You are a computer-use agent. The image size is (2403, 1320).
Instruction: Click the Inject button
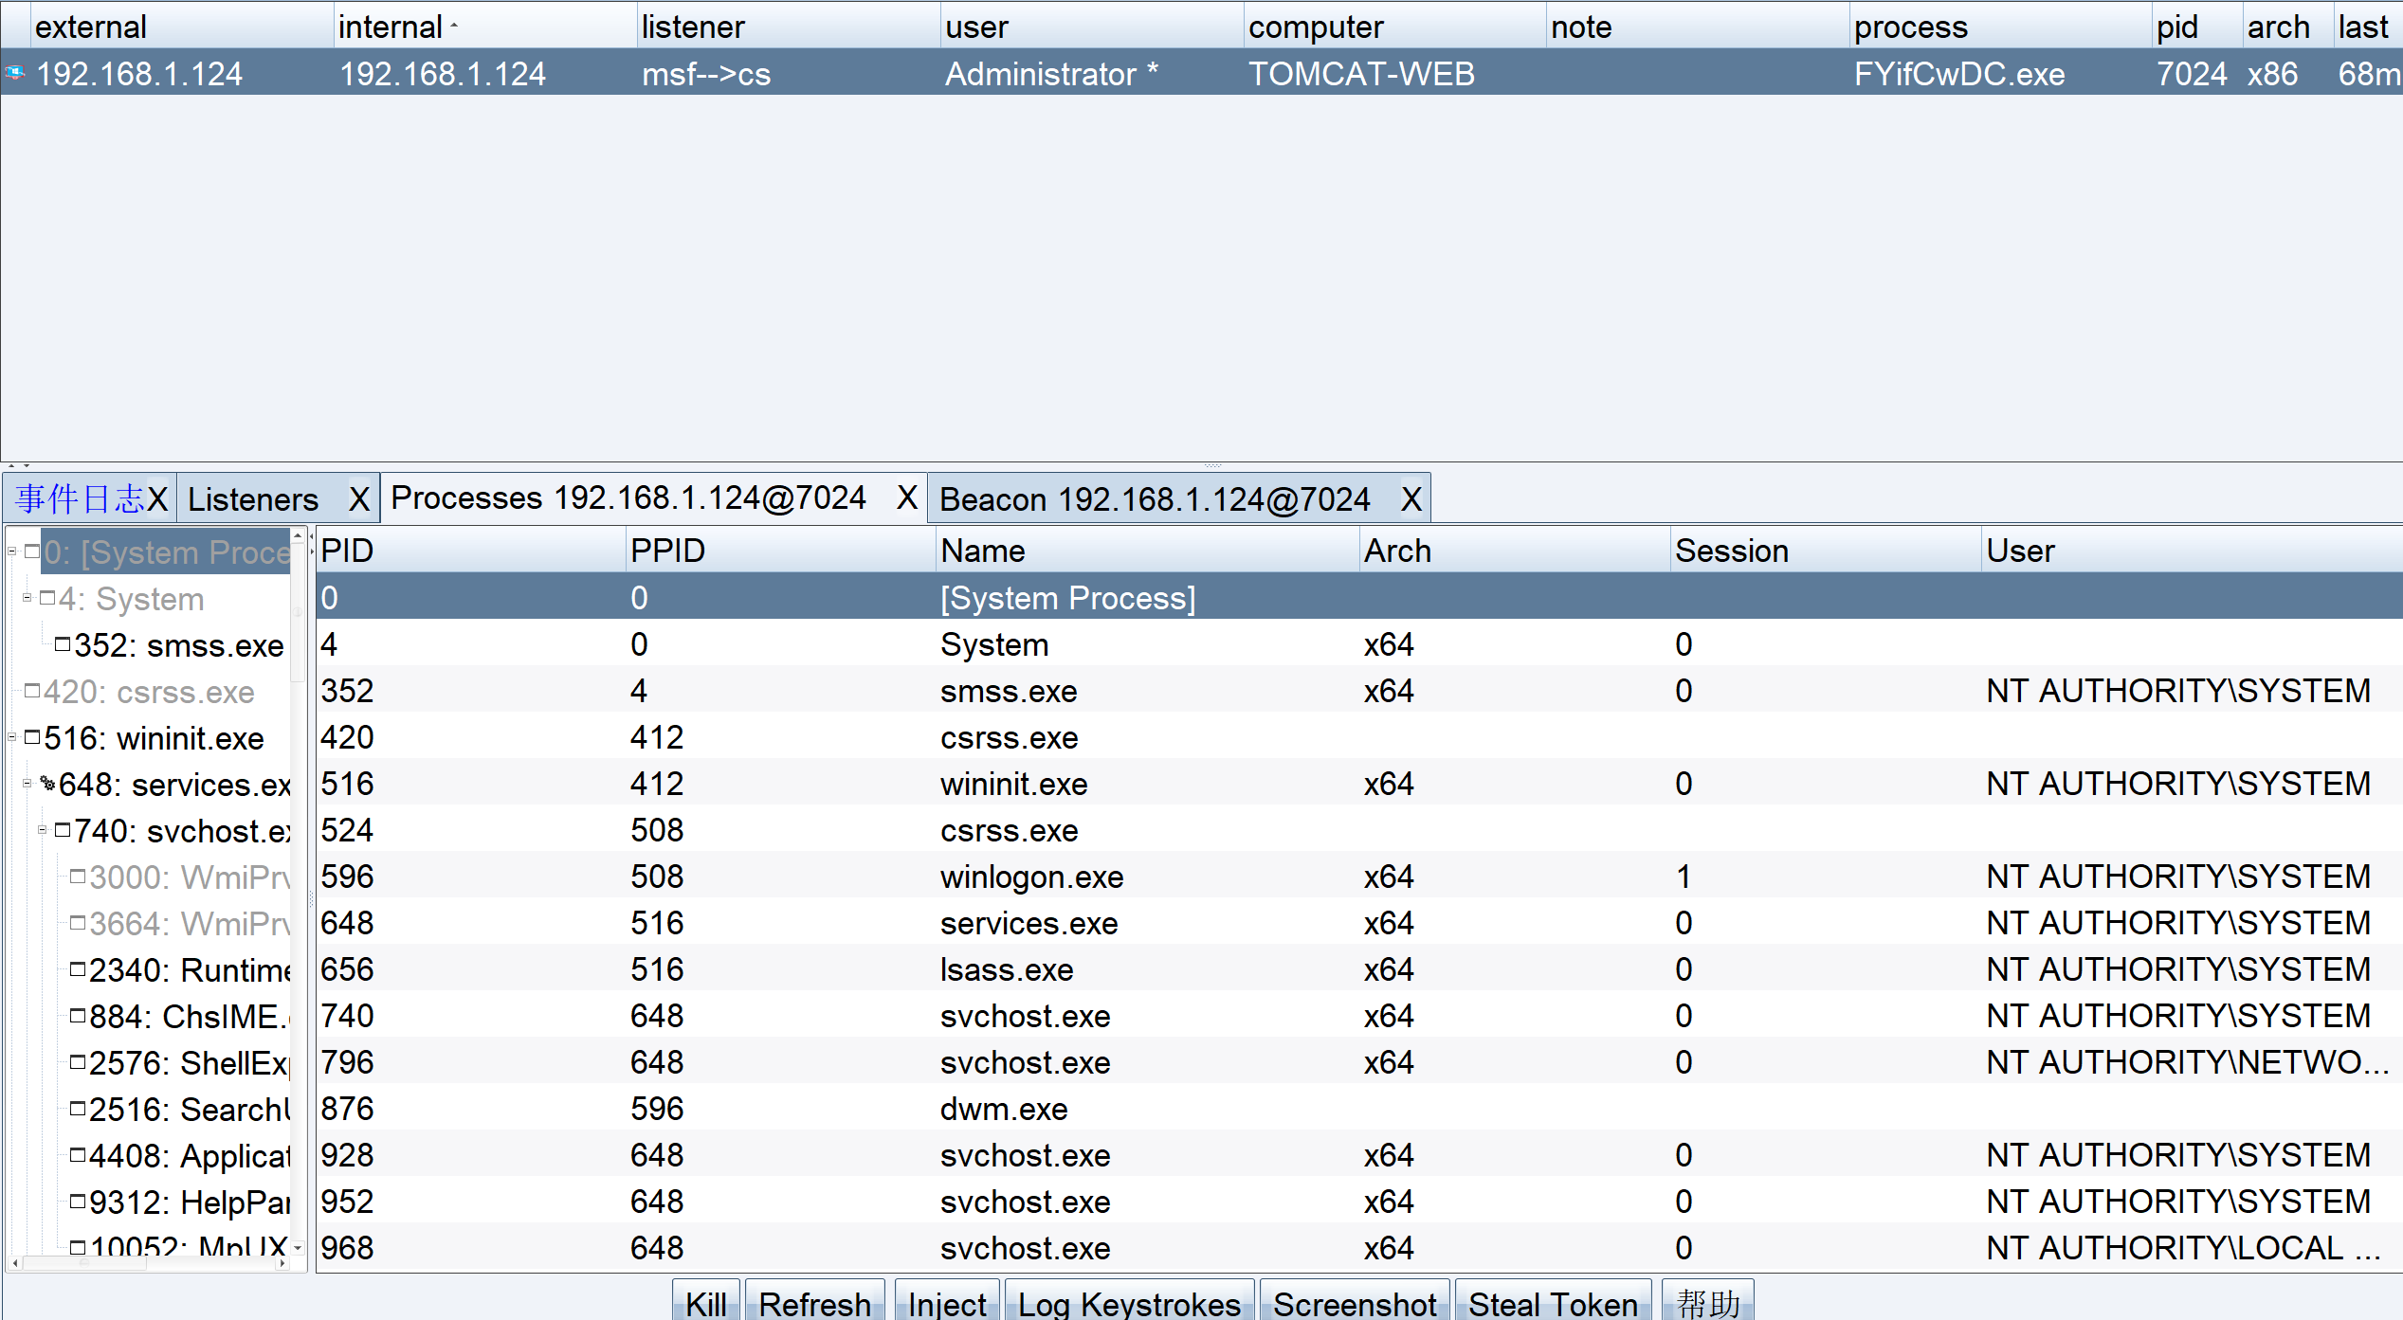coord(946,1303)
